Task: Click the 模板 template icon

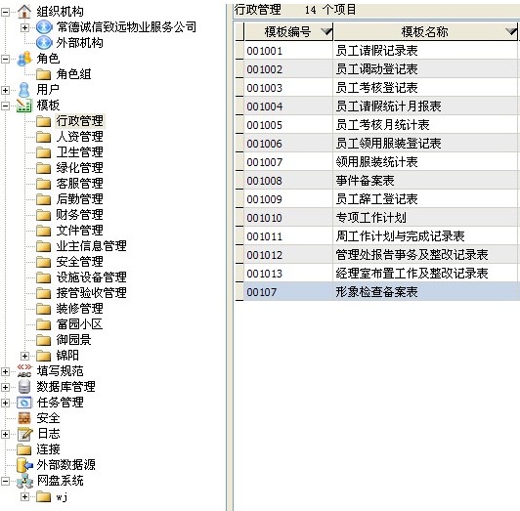Action: tap(24, 106)
